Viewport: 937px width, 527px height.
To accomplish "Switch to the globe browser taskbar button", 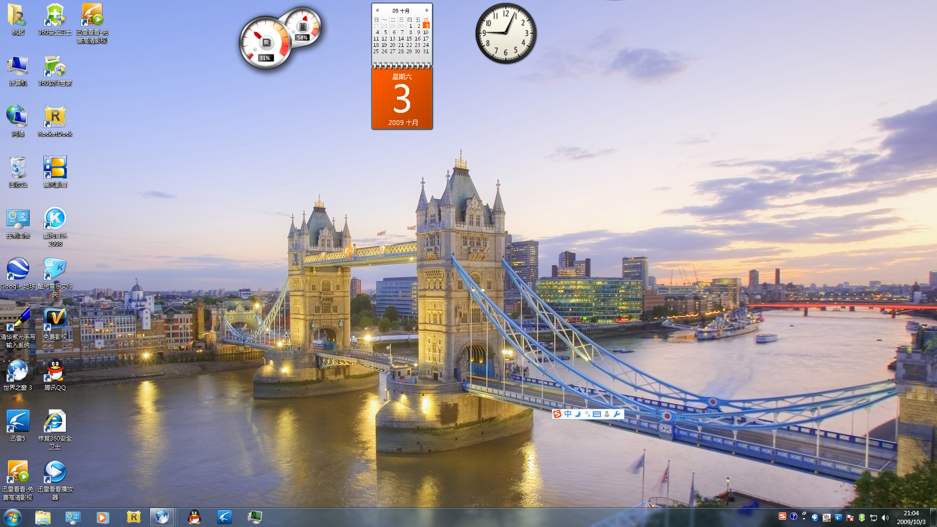I will (162, 517).
